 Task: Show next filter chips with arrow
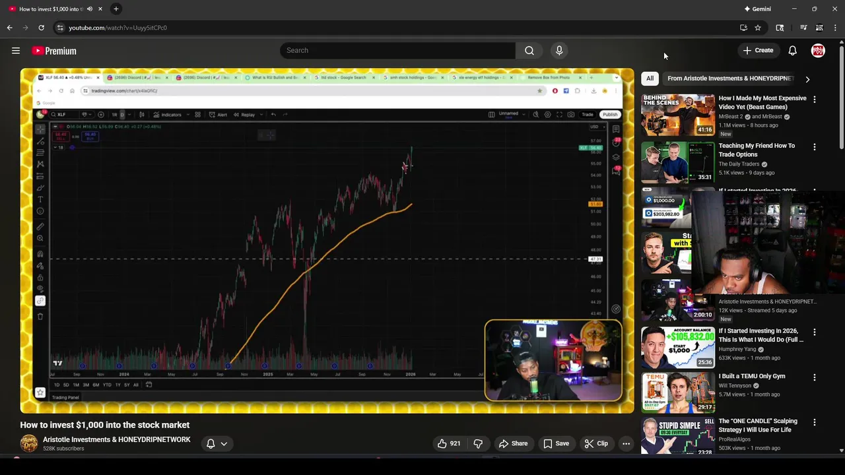pos(807,79)
